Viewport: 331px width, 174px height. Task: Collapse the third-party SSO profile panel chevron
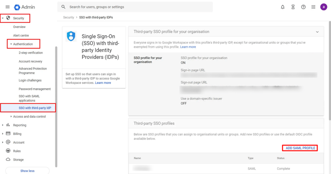click(317, 32)
